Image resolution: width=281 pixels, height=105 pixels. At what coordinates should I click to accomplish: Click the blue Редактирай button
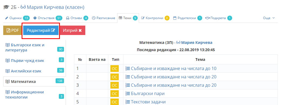click(x=41, y=30)
